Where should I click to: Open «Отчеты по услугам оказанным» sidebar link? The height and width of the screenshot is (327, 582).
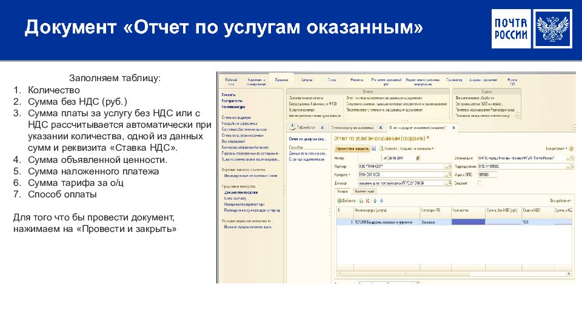[242, 135]
